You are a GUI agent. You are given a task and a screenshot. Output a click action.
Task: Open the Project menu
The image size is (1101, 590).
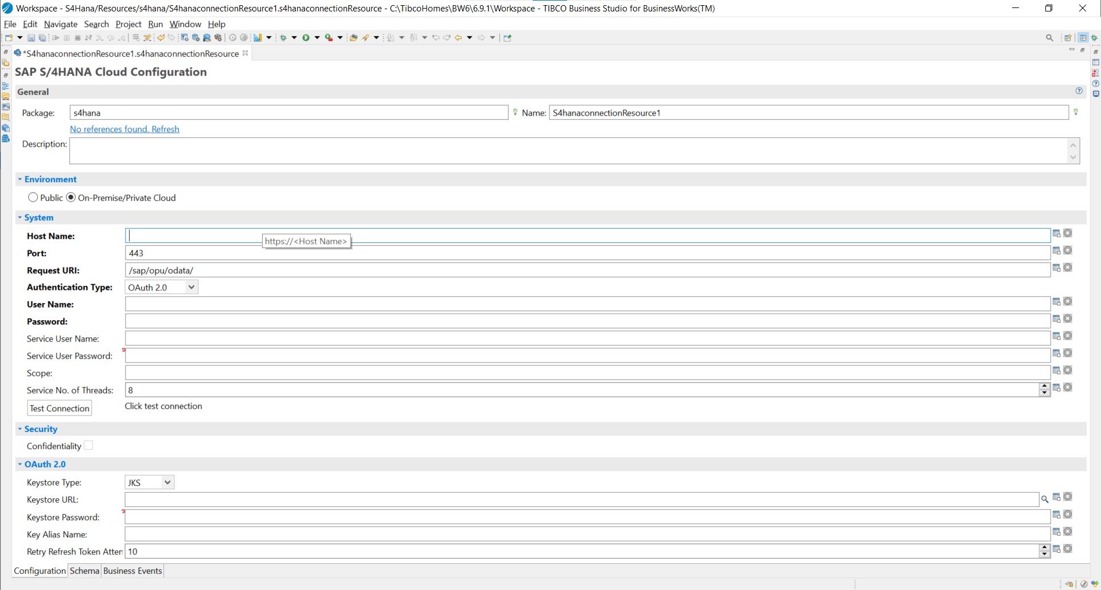[x=128, y=24]
